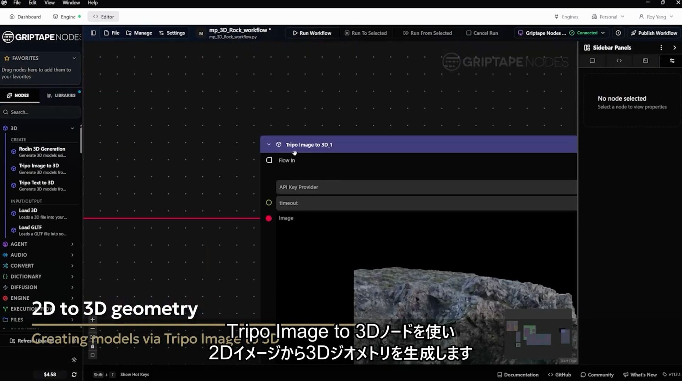The width and height of the screenshot is (682, 381).
Task: Expand the Diffusion category
Action: (x=72, y=287)
